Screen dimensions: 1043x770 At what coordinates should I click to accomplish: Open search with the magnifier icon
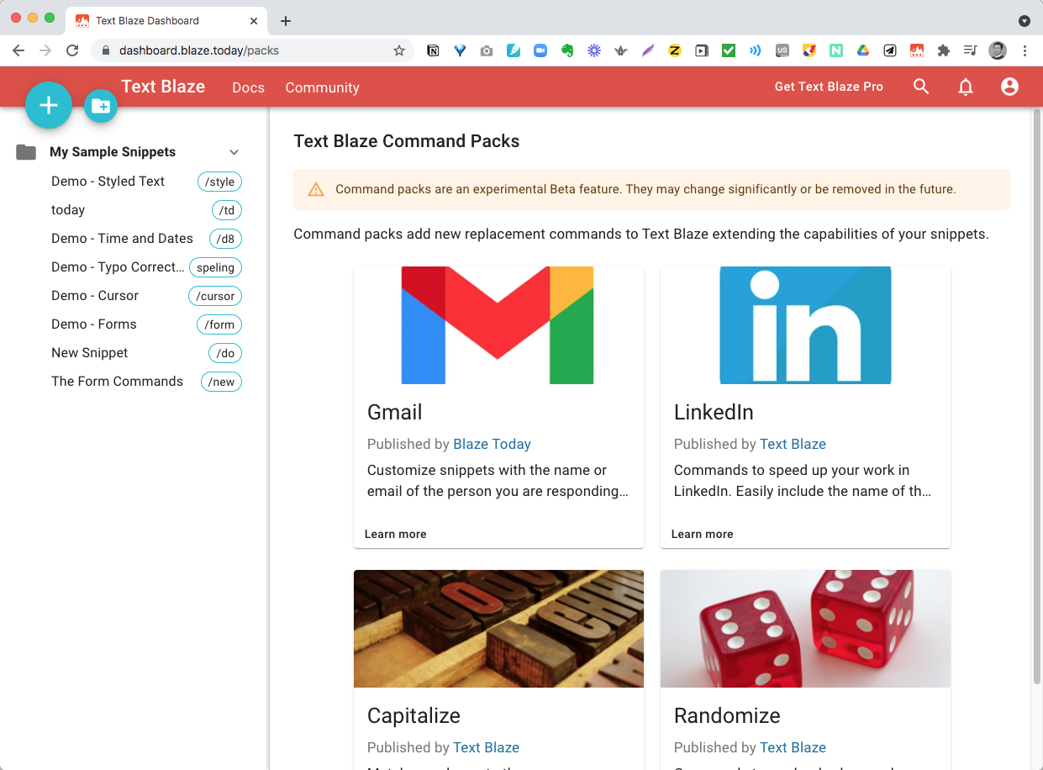click(x=921, y=87)
